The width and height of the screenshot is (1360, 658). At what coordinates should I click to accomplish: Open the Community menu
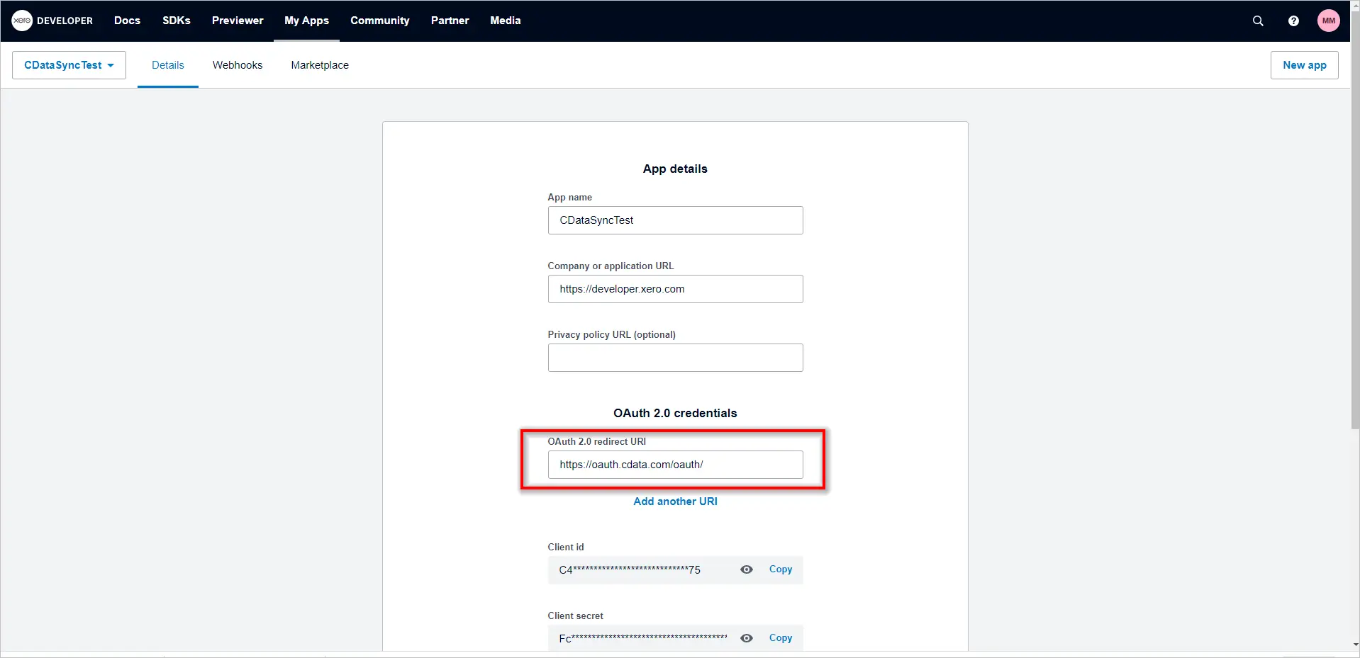pyautogui.click(x=380, y=21)
